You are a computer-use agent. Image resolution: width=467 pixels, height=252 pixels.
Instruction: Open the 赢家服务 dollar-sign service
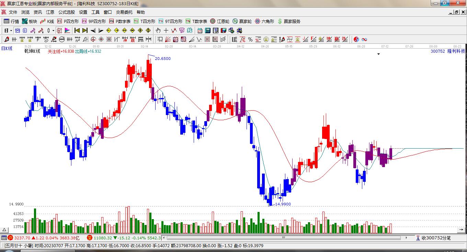tap(289, 21)
